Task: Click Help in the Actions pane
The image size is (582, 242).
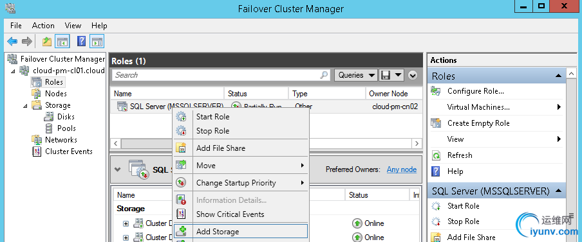Action: pyautogui.click(x=455, y=171)
